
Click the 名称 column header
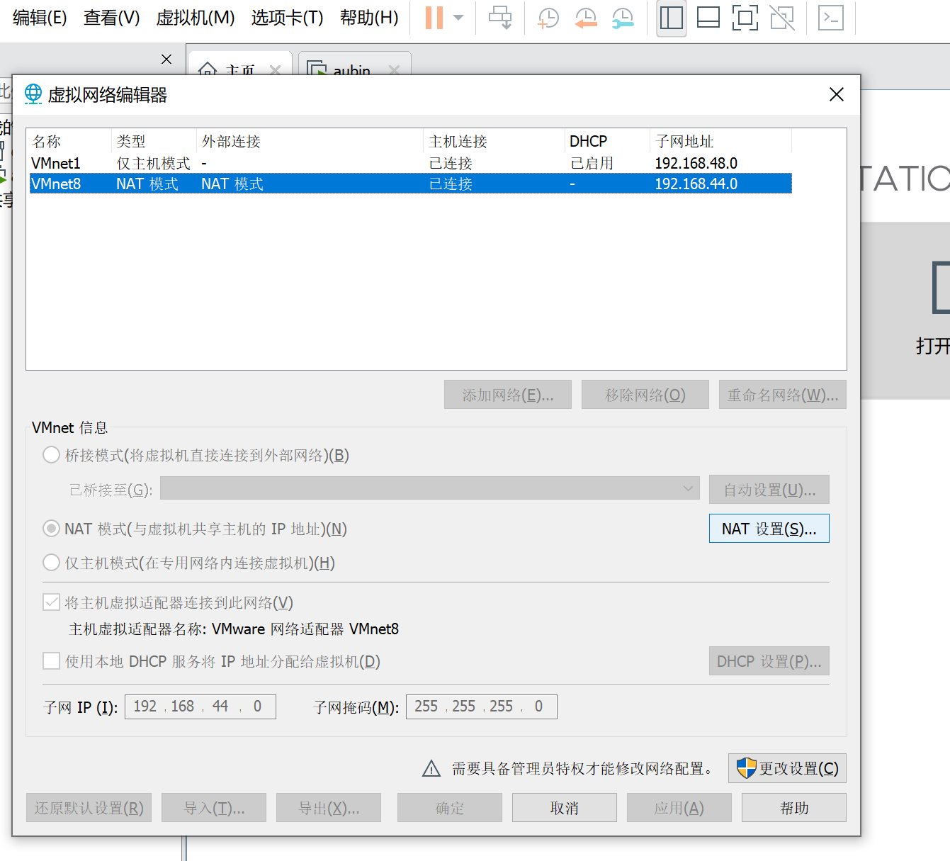coord(69,142)
